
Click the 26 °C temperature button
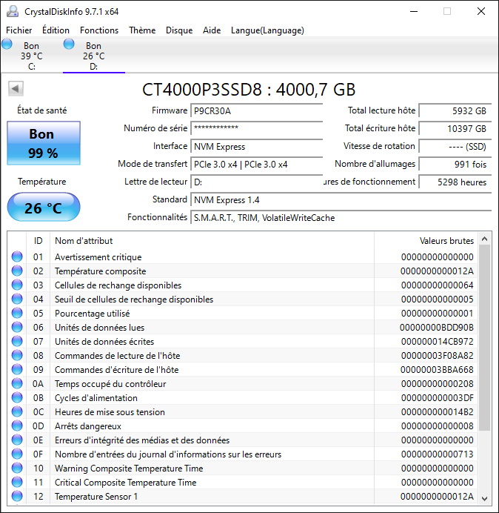tap(44, 207)
